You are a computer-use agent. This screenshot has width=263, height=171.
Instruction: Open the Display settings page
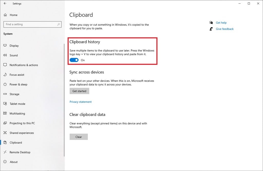coord(14,46)
